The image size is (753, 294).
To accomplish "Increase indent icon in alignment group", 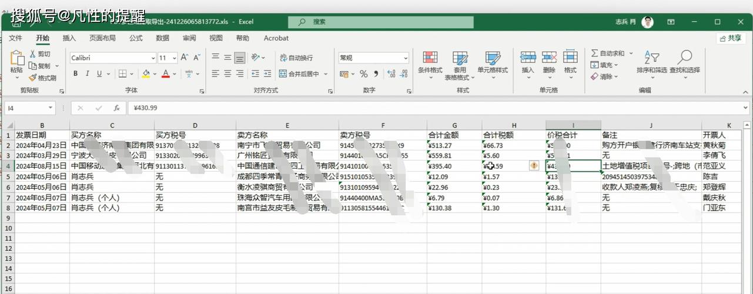I will 266,74.
